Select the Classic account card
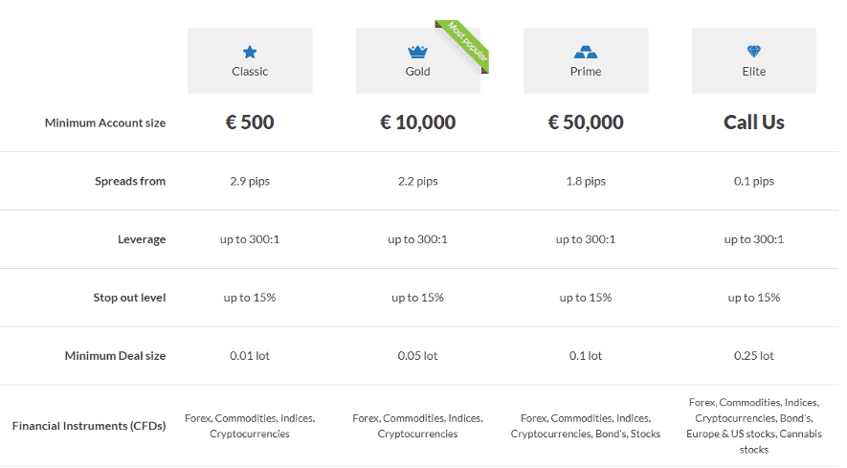The height and width of the screenshot is (468, 847). point(250,60)
